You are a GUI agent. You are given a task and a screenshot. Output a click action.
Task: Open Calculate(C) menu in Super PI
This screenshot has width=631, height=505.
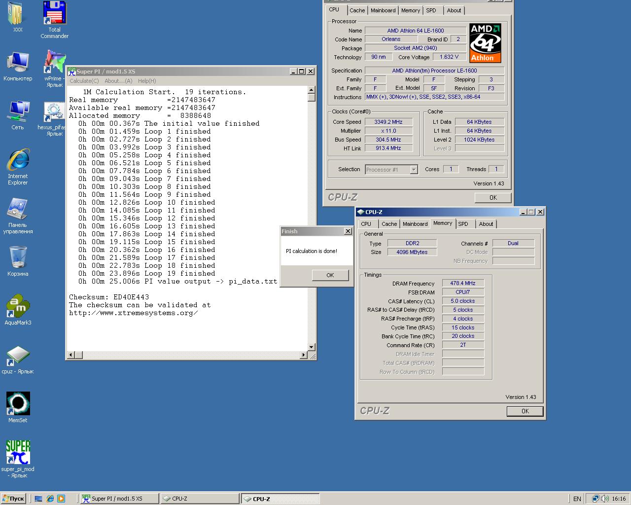(x=84, y=81)
